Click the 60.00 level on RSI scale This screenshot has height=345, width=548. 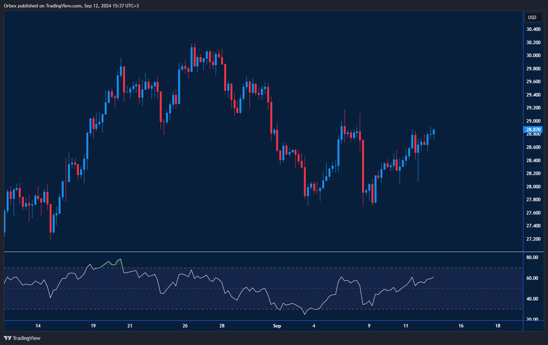pyautogui.click(x=532, y=278)
